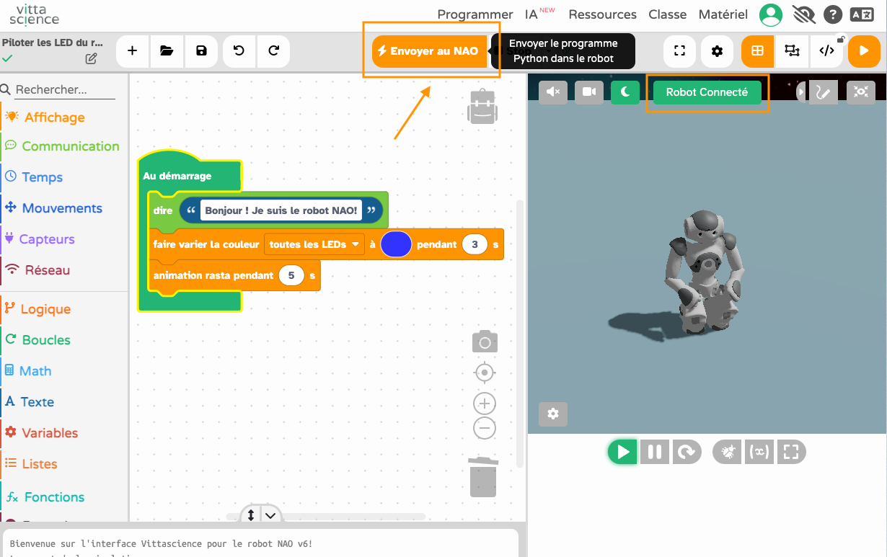Image resolution: width=887 pixels, height=557 pixels.
Task: Click the console up-down arrow handle
Action: (x=251, y=514)
